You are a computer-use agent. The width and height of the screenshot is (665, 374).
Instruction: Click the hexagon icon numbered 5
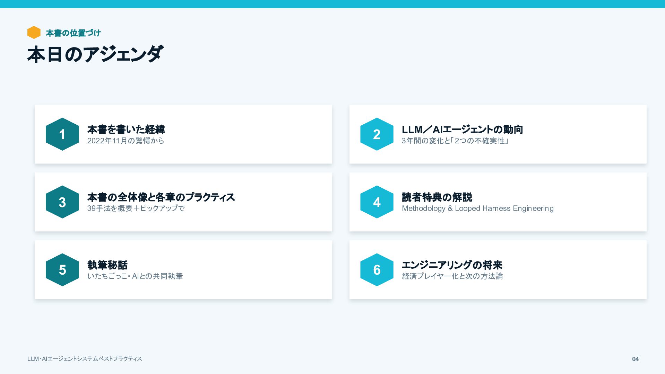(x=62, y=270)
